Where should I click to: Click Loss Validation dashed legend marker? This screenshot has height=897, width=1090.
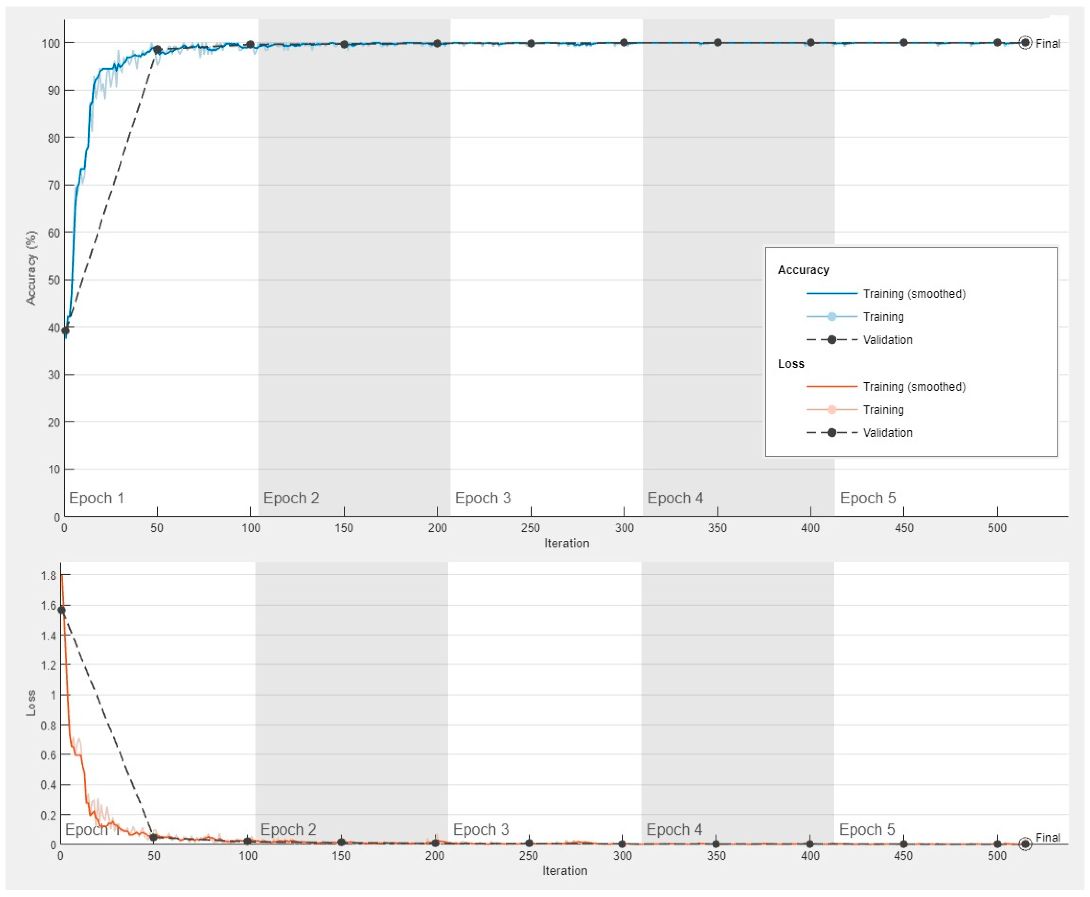pos(831,433)
